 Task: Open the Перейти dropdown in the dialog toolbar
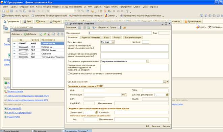coord(103,28)
